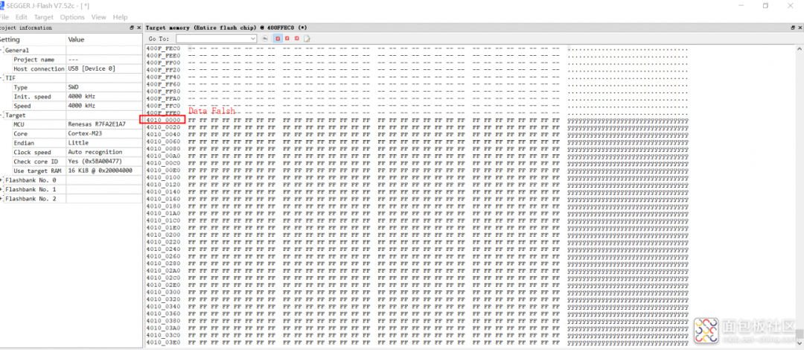Close the Project information panel
The height and width of the screenshot is (350, 804).
(138, 28)
